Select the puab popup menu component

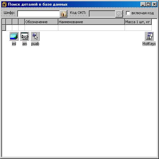point(35,36)
